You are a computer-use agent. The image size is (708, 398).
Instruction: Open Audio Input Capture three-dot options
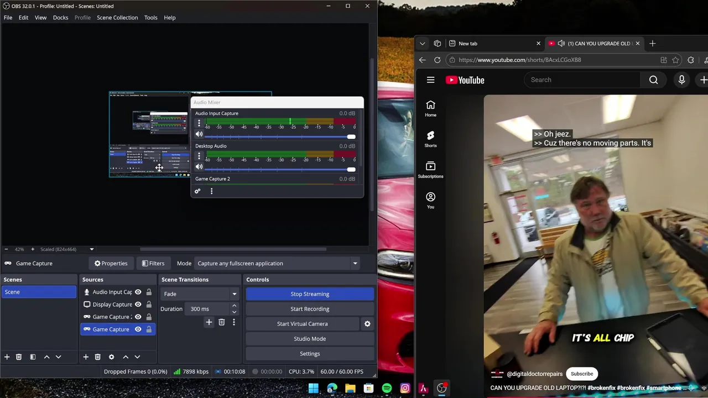(199, 123)
